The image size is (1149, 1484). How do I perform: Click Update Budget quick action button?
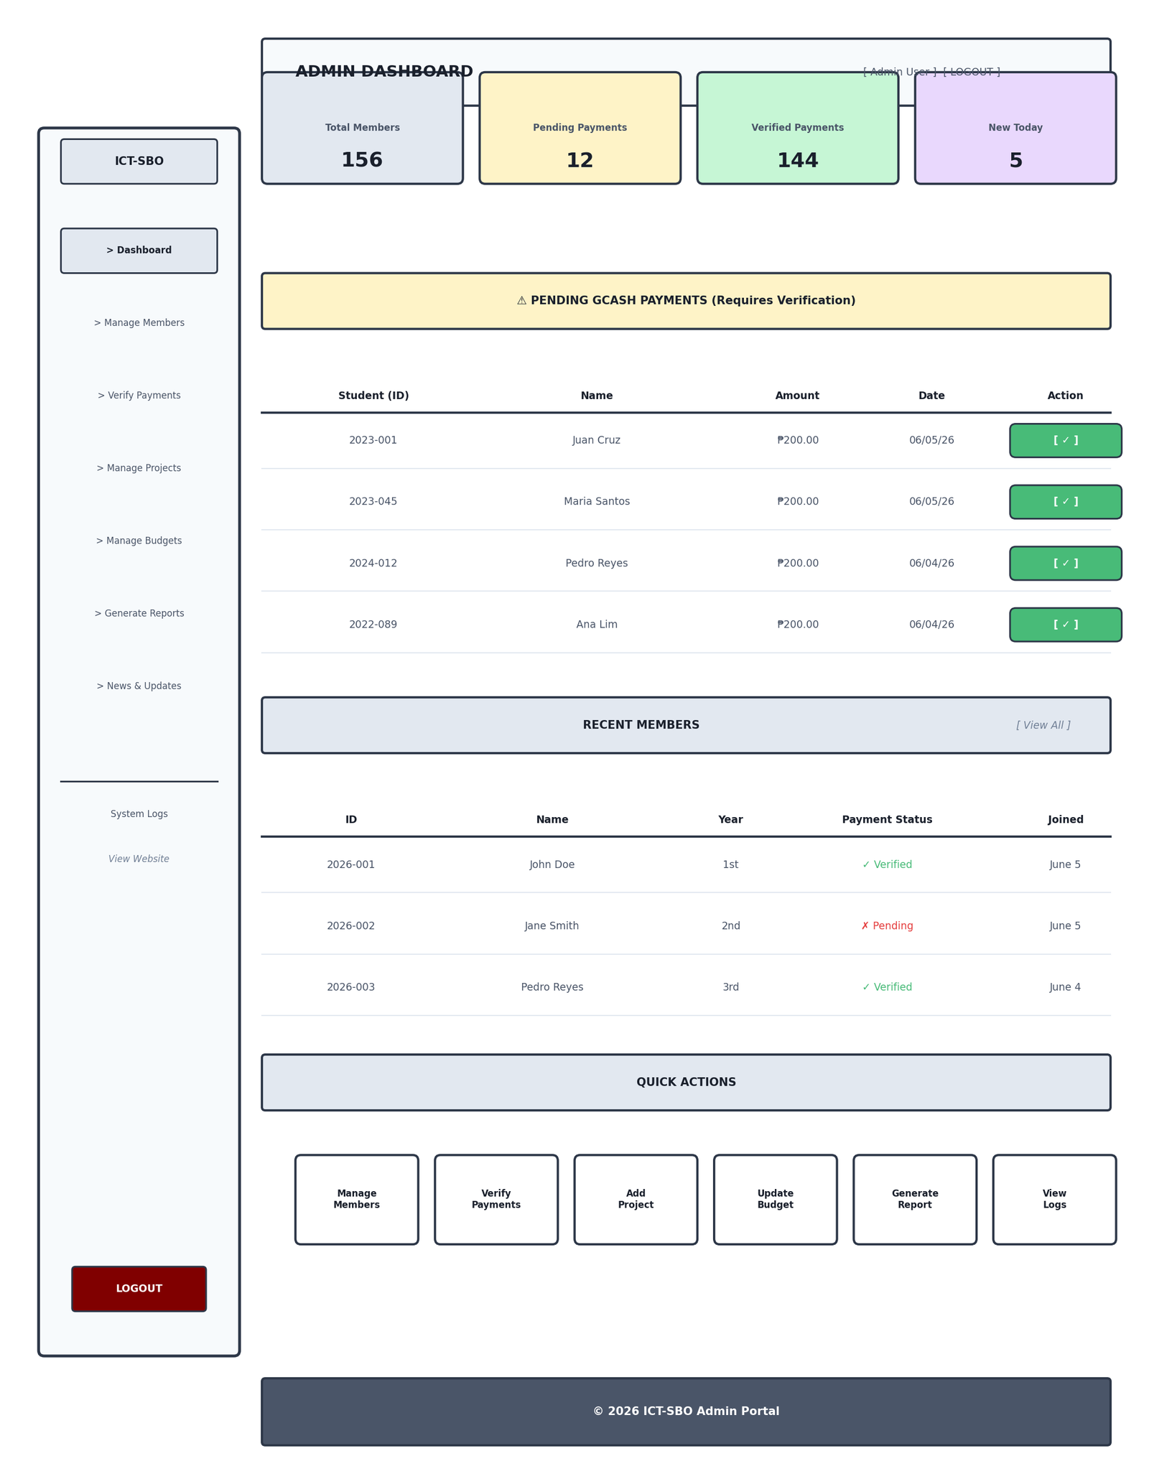tap(775, 1199)
